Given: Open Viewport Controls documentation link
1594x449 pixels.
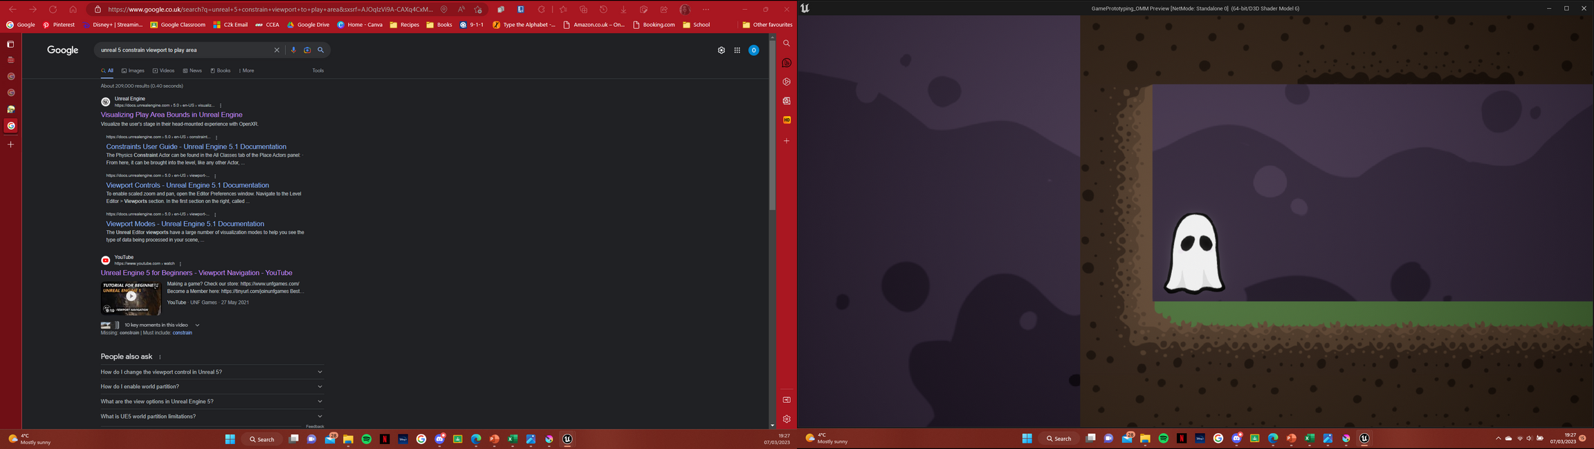Looking at the screenshot, I should tap(187, 185).
